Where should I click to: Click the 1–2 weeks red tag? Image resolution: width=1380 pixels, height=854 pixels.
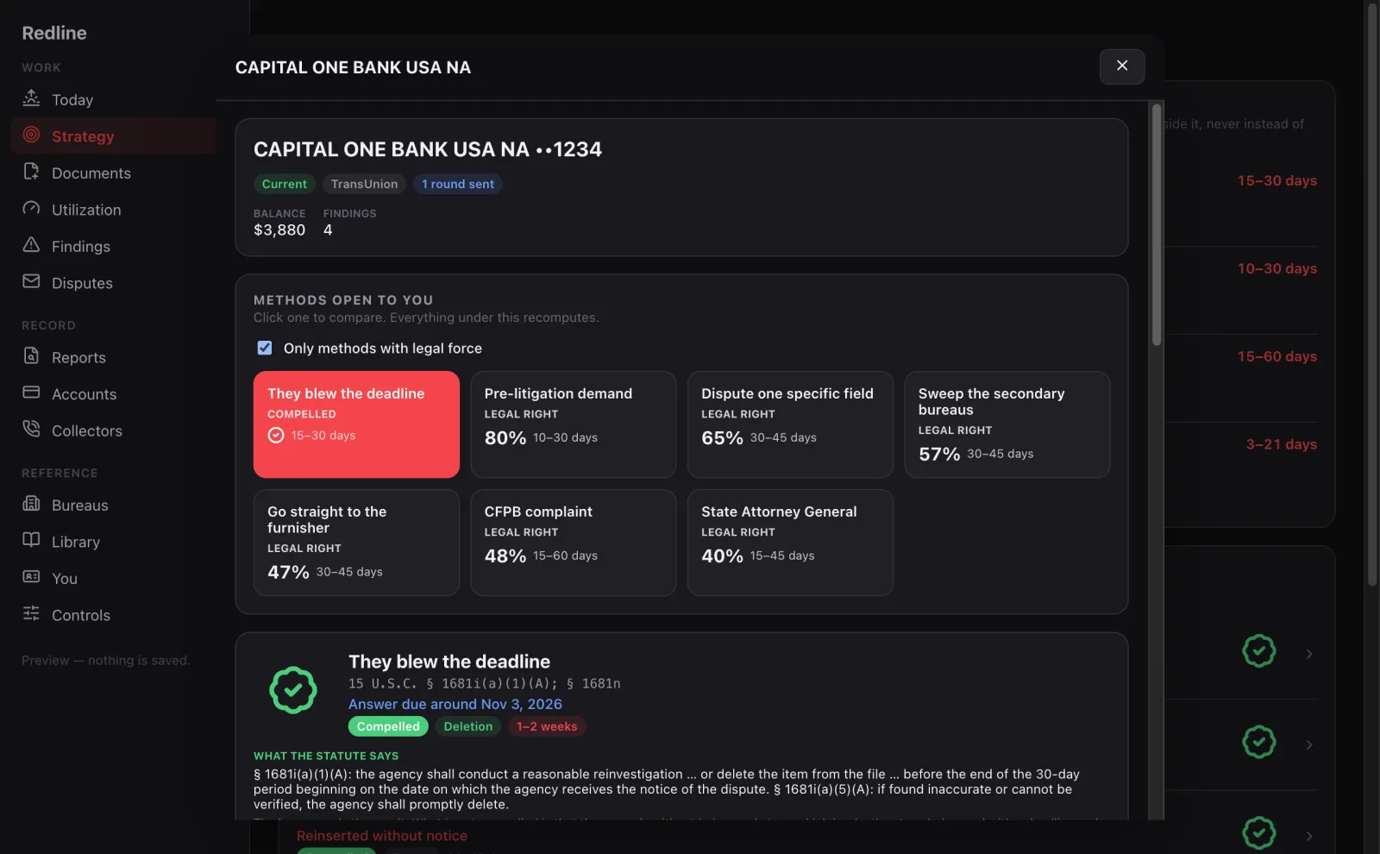[547, 726]
